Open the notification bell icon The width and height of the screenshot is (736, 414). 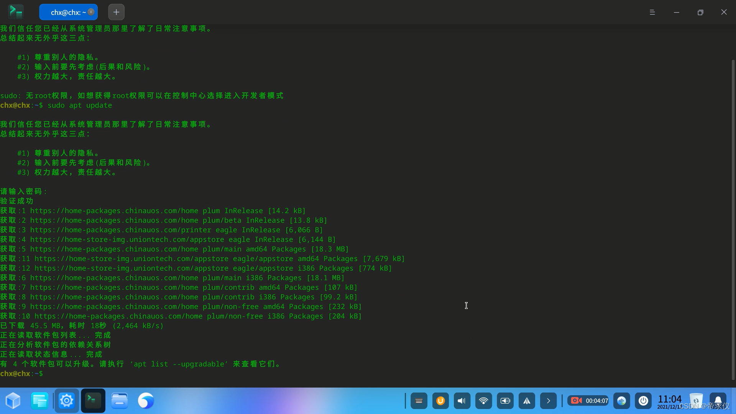(x=718, y=400)
